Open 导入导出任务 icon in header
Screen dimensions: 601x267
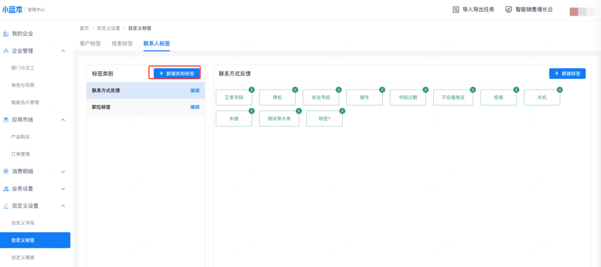(x=456, y=9)
